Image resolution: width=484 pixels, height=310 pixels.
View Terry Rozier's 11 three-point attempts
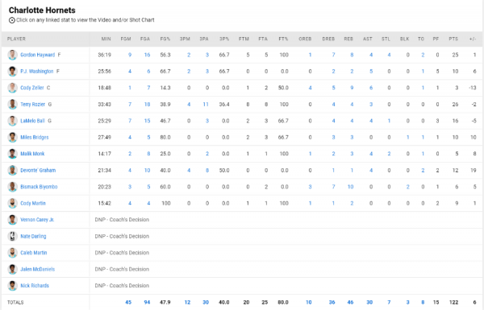pyautogui.click(x=206, y=105)
